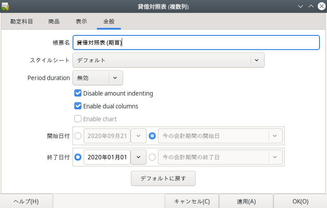The image size is (327, 208).
Task: Confirm with the OK(O) button
Action: pos(300,201)
